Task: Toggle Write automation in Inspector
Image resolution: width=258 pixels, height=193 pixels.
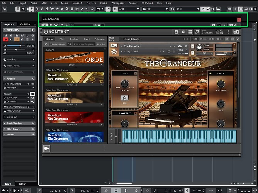Action: click(22, 36)
